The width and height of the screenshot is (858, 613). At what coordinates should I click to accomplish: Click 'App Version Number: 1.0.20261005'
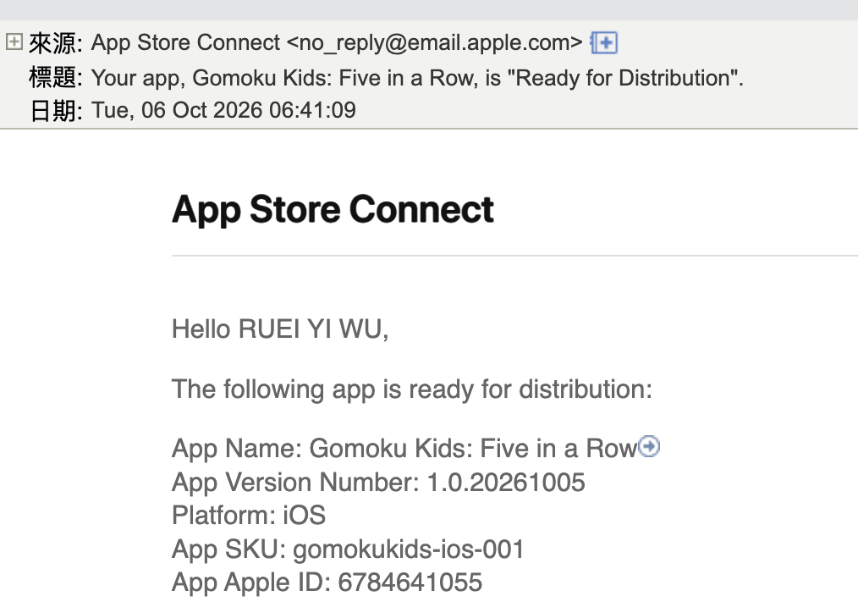coord(379,483)
